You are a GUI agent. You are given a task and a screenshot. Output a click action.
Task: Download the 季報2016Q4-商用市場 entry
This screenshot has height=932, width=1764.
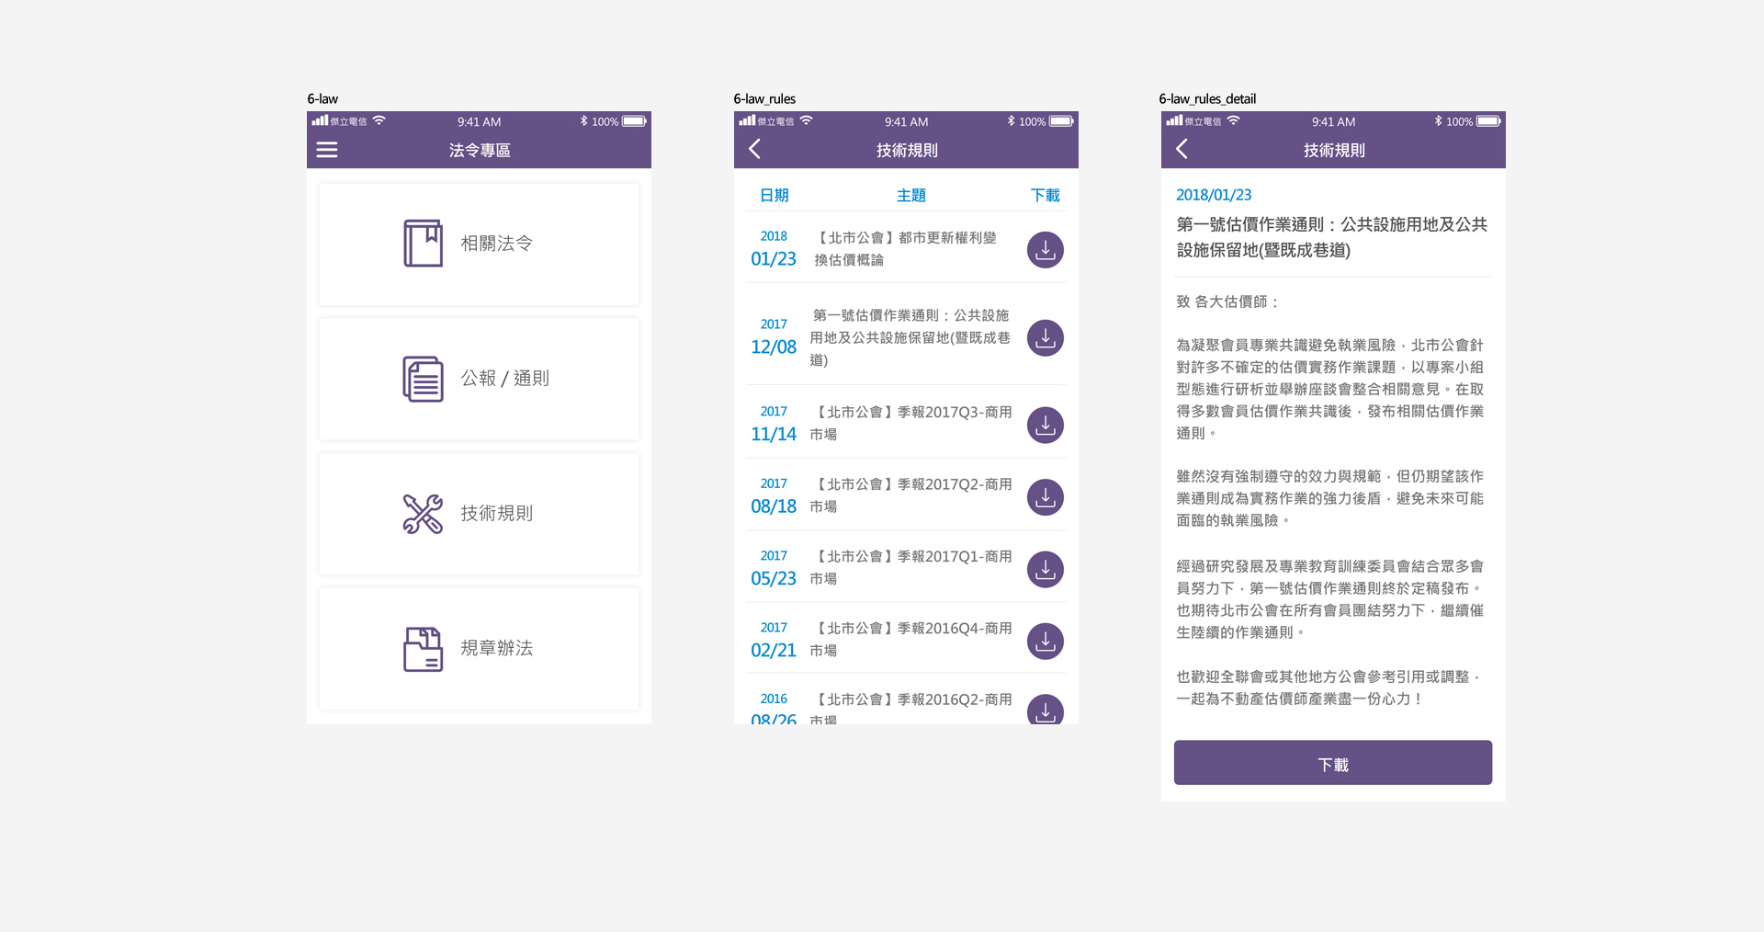(x=1045, y=642)
